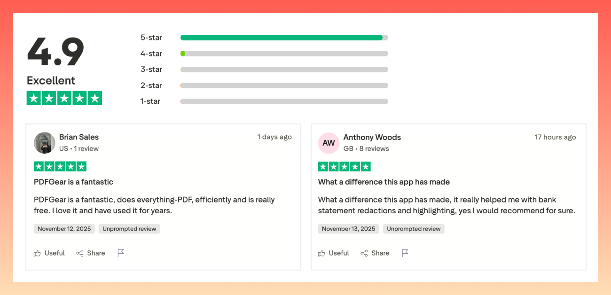The height and width of the screenshot is (295, 611).
Task: Select the 4-star rating row
Action: pyautogui.click(x=284, y=54)
